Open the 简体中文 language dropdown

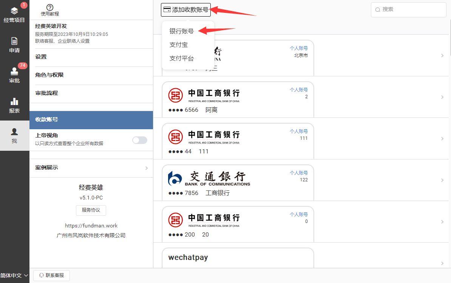coord(14,275)
